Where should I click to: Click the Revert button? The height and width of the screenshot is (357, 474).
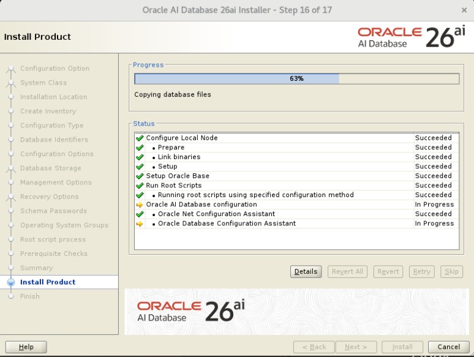click(388, 271)
